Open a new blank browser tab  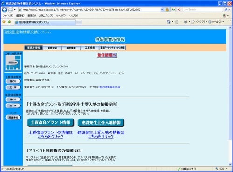[x=79, y=22]
